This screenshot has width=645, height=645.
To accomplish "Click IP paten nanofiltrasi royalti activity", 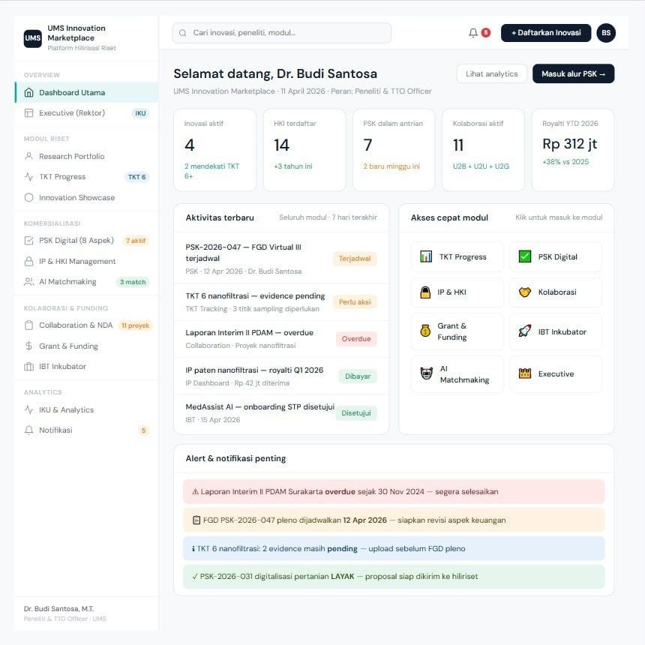I will pyautogui.click(x=281, y=376).
